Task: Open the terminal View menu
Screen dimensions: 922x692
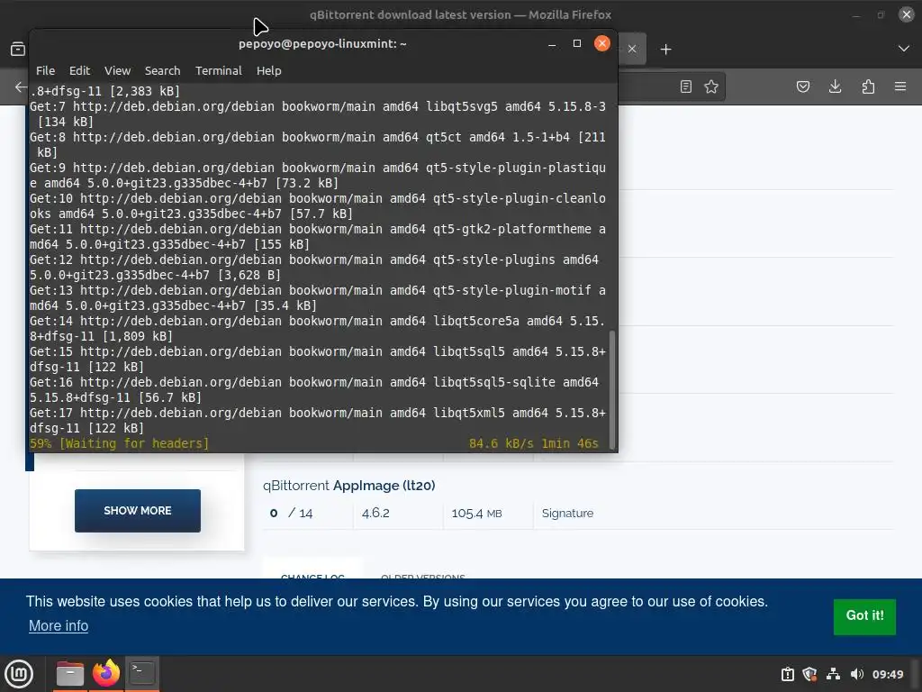Action: 117,70
